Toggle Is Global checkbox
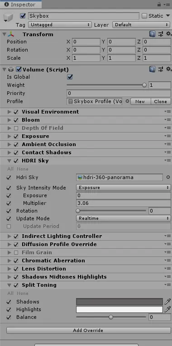The height and width of the screenshot is (346, 172). (70, 77)
